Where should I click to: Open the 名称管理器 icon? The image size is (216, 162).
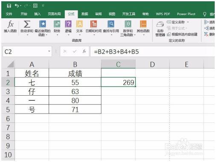pyautogui.click(x=160, y=24)
